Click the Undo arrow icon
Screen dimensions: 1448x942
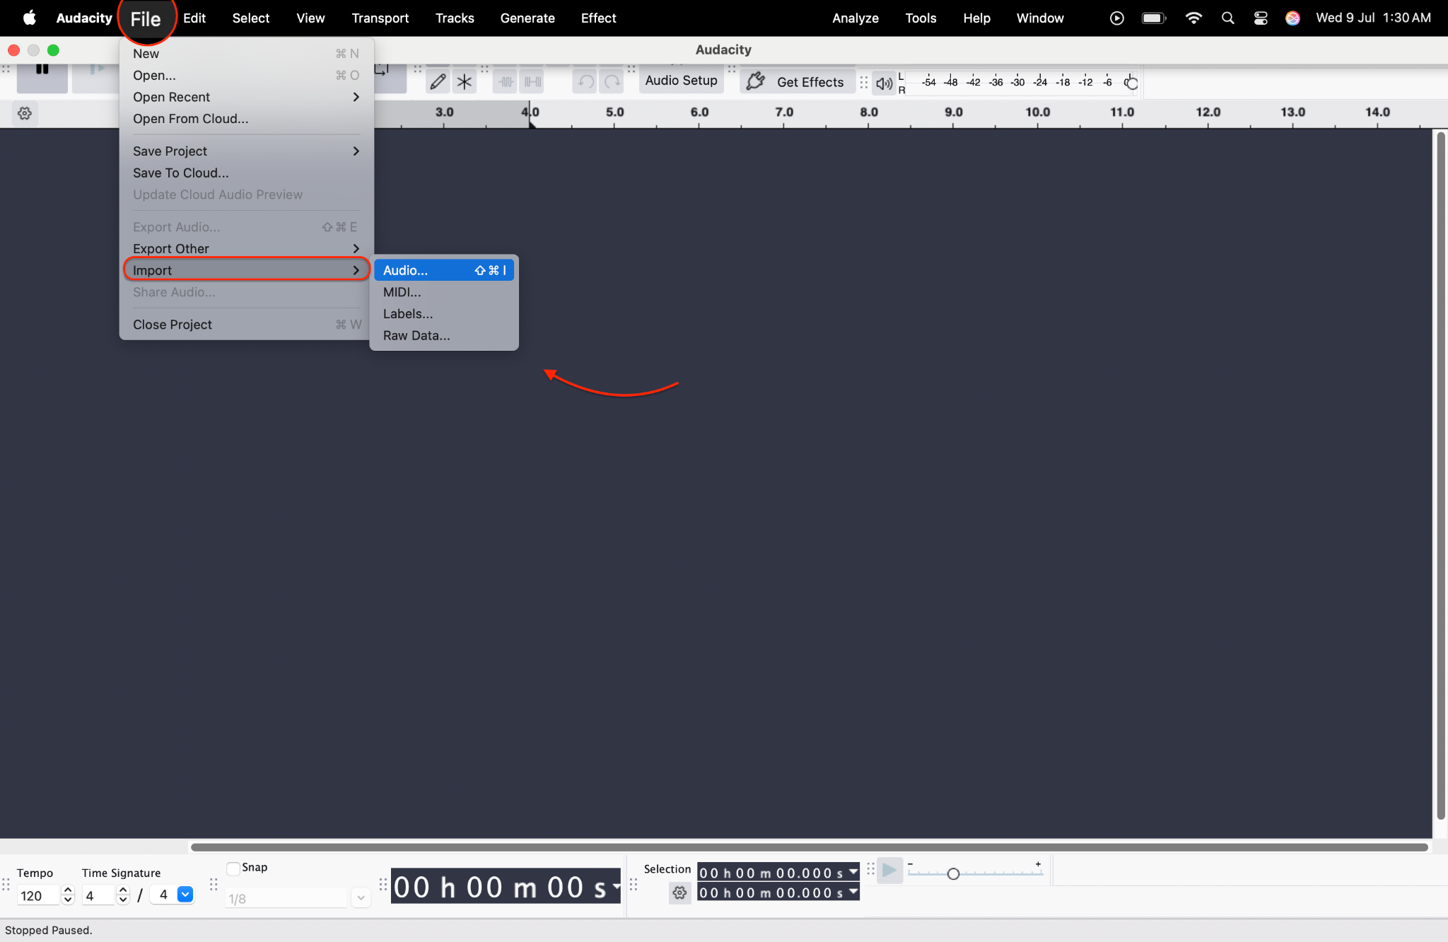click(585, 82)
